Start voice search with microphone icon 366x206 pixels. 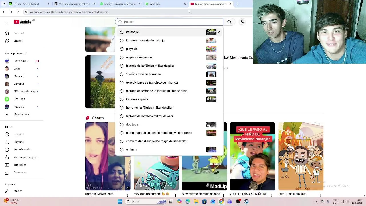(242, 22)
